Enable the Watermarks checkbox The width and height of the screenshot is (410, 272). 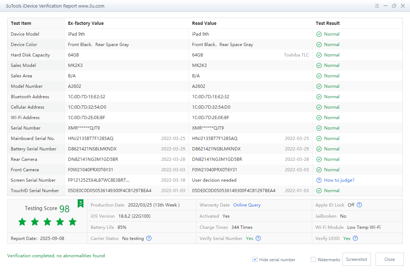pos(313,259)
